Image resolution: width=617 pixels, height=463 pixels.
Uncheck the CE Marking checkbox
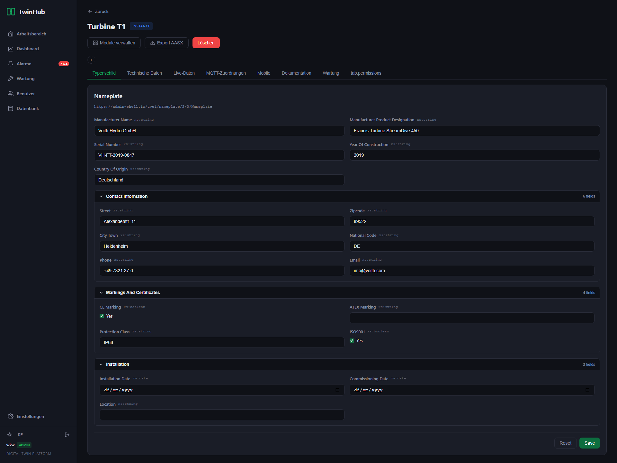(x=102, y=316)
